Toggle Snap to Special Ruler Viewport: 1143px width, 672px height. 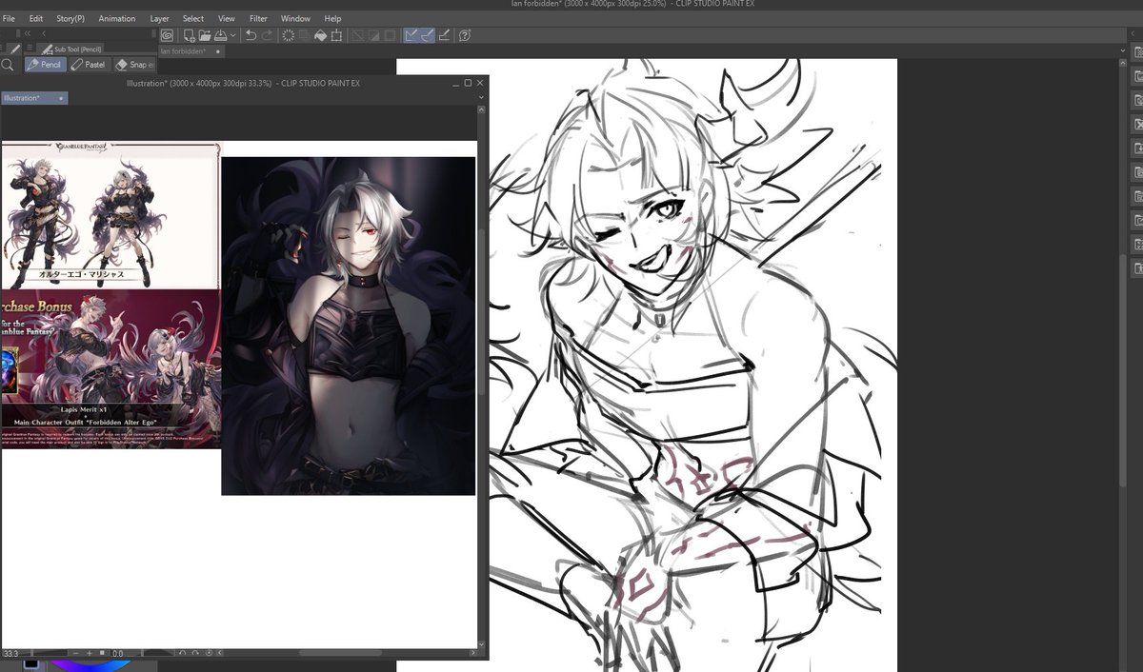click(428, 35)
